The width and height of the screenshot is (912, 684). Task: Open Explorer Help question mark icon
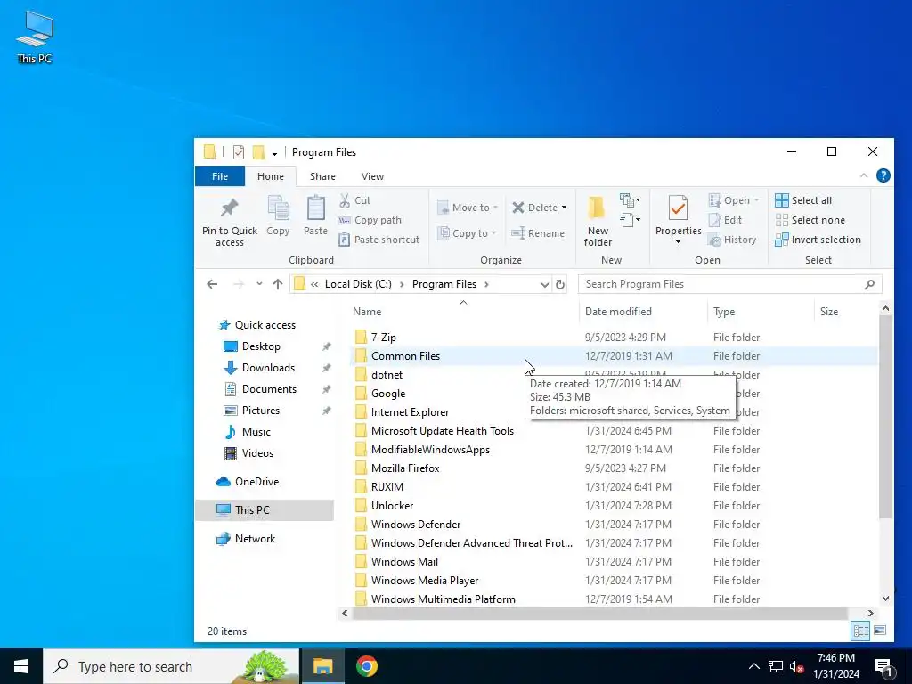pos(883,175)
